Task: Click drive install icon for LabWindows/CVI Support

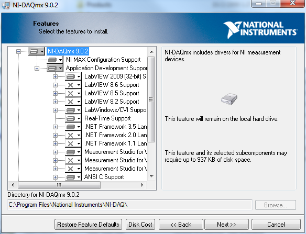Action: pos(71,110)
